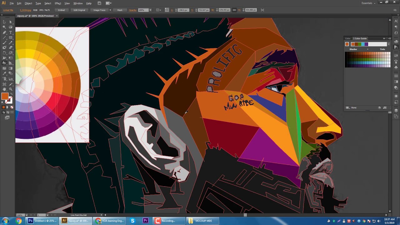
Task: Open Photoshop Untitled-1 in the taskbar
Action: pos(42,221)
